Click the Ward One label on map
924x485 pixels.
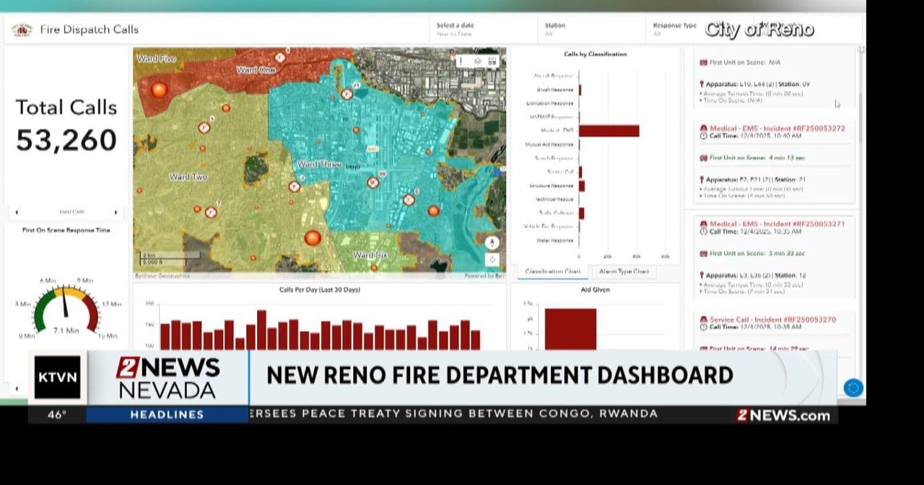point(256,70)
